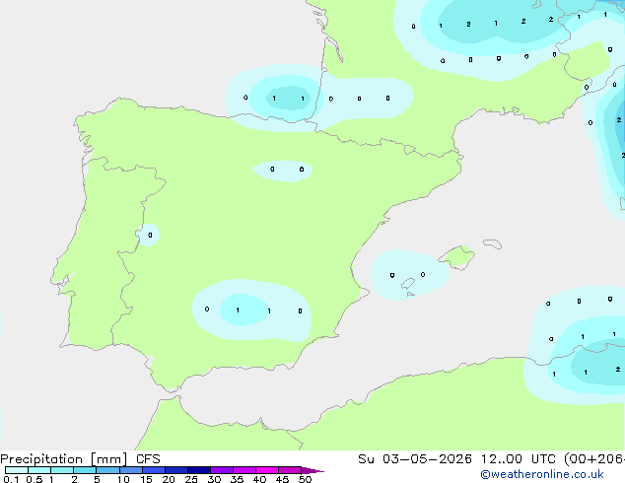Click the 20–25 mm legend color swatch
Image resolution: width=625 pixels, height=483 pixels.
point(176,470)
